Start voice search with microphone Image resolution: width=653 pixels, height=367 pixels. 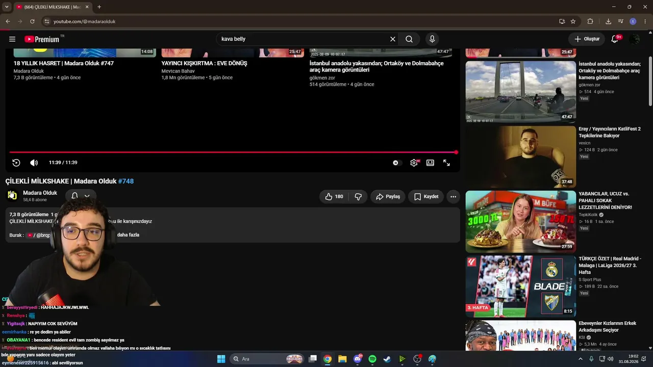tap(432, 39)
